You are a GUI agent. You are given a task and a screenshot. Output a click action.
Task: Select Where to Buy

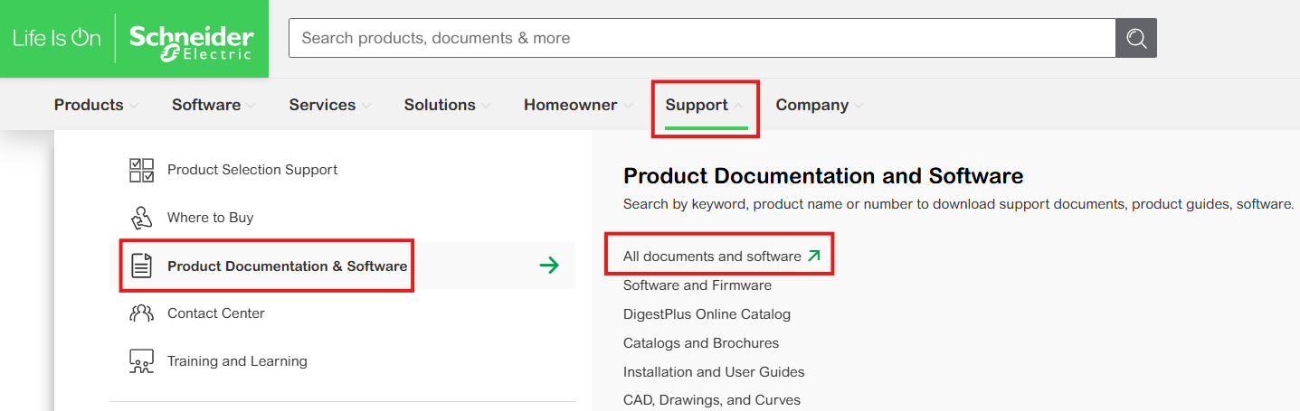click(x=210, y=218)
